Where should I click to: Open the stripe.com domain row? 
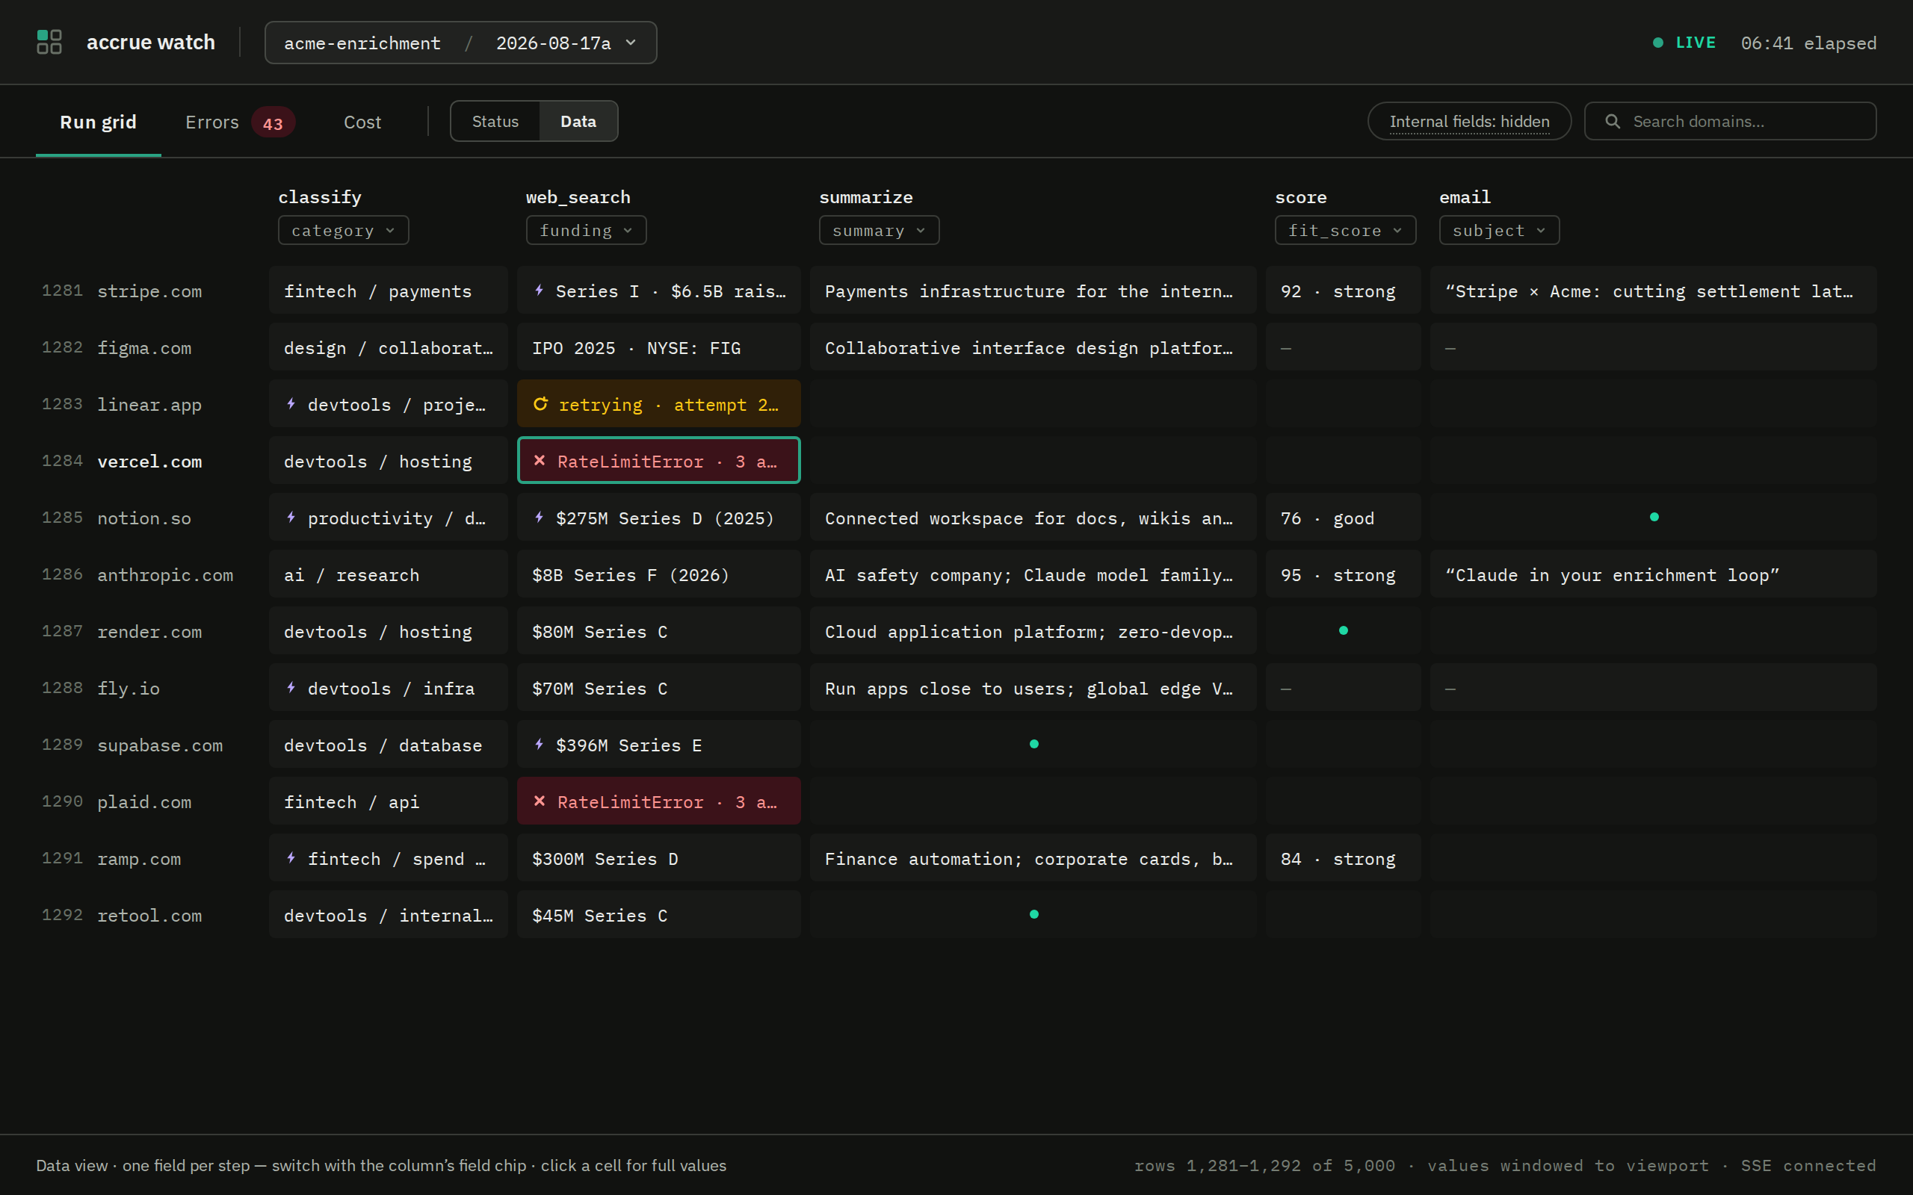149,291
